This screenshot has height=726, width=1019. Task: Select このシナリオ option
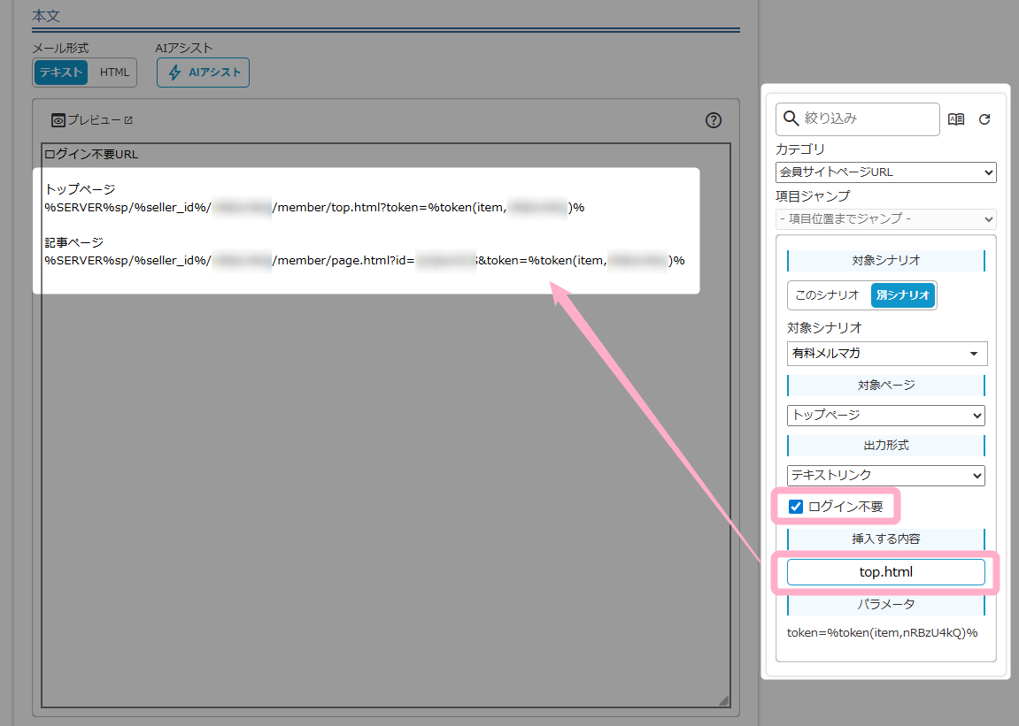click(827, 295)
